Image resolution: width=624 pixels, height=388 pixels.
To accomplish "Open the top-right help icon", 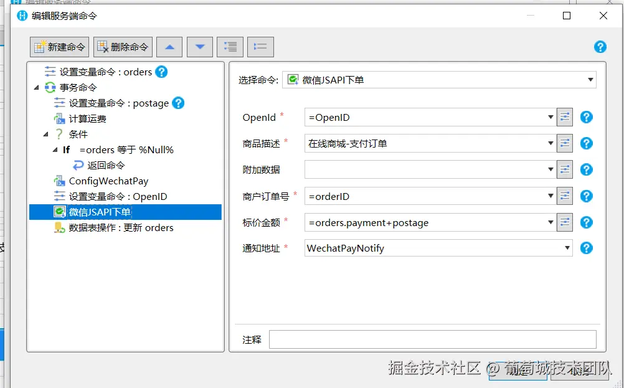I will pyautogui.click(x=600, y=47).
